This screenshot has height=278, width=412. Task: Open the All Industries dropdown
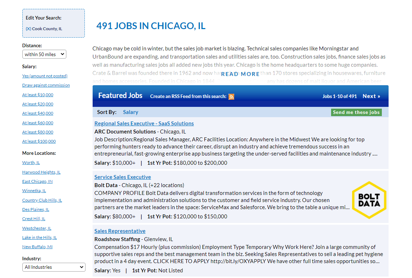click(54, 267)
